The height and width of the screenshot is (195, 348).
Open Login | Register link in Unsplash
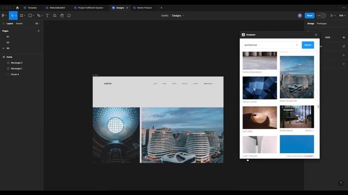tap(250, 156)
